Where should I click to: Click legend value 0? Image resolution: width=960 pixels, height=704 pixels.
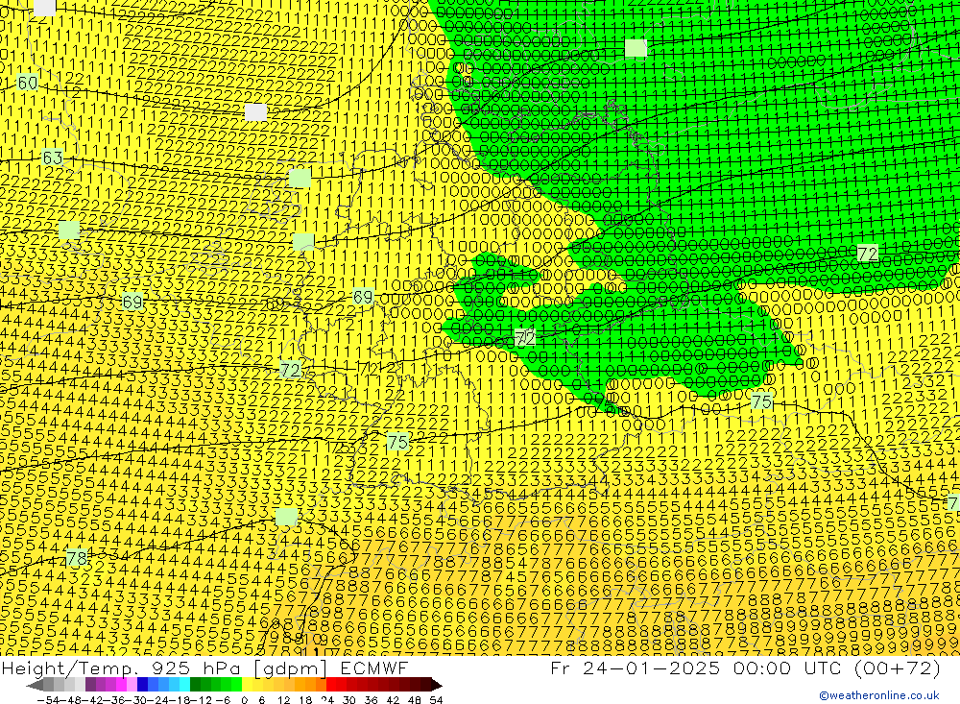point(244,699)
